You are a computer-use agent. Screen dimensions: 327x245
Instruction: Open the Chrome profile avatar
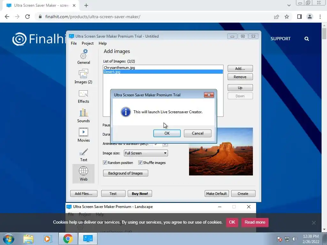310,17
